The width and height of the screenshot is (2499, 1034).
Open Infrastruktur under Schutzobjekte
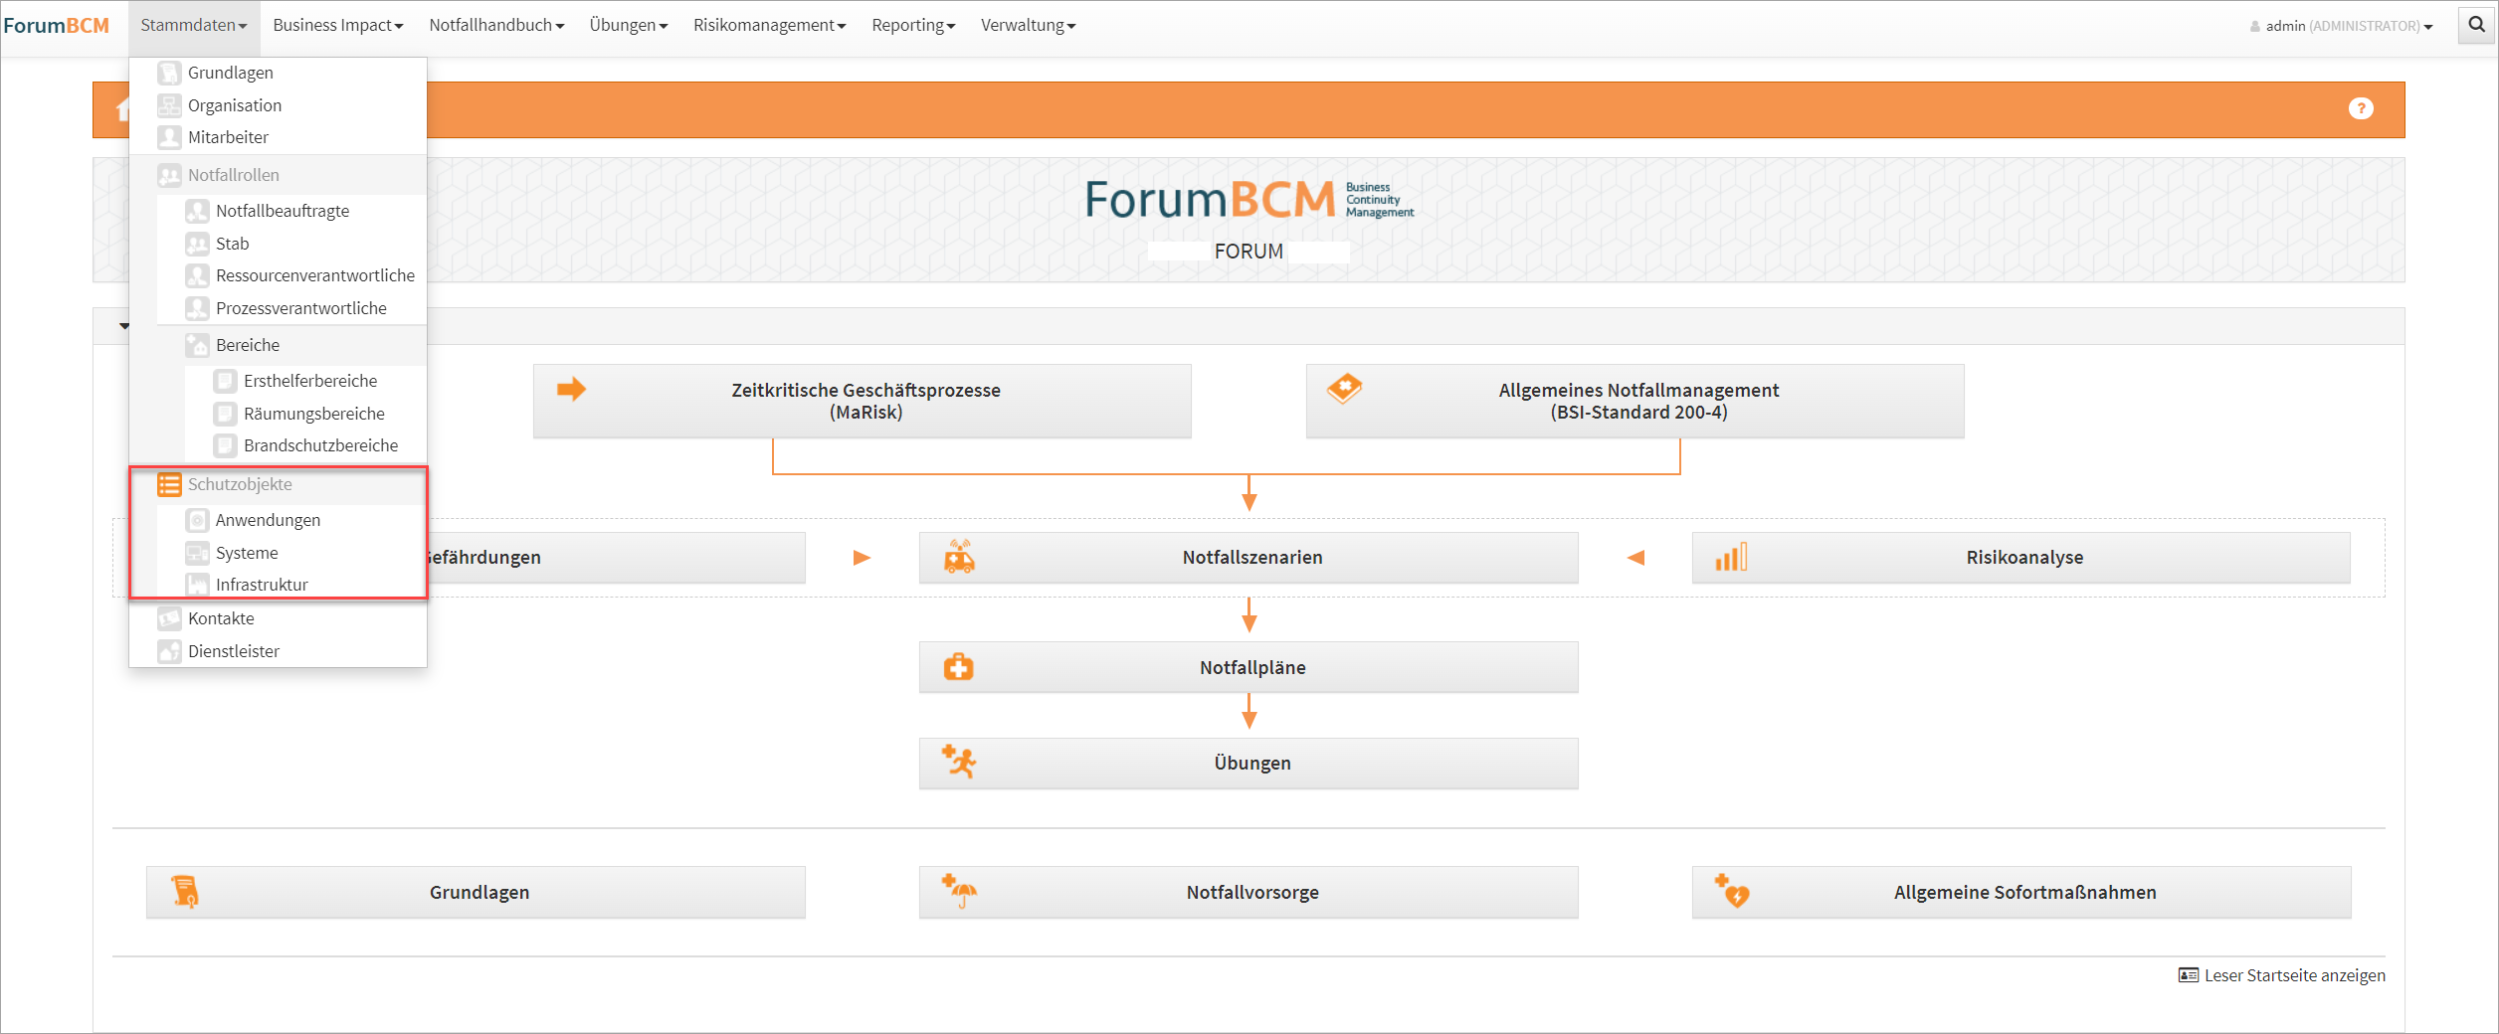[291, 585]
